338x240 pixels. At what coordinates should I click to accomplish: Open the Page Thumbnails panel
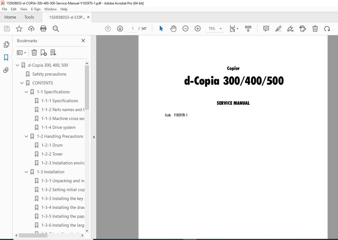coord(6,44)
